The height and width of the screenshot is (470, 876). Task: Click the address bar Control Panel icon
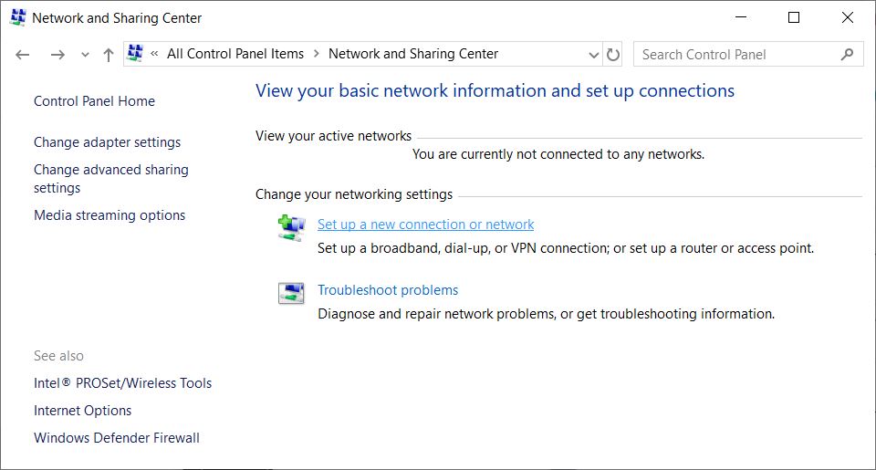pos(136,54)
